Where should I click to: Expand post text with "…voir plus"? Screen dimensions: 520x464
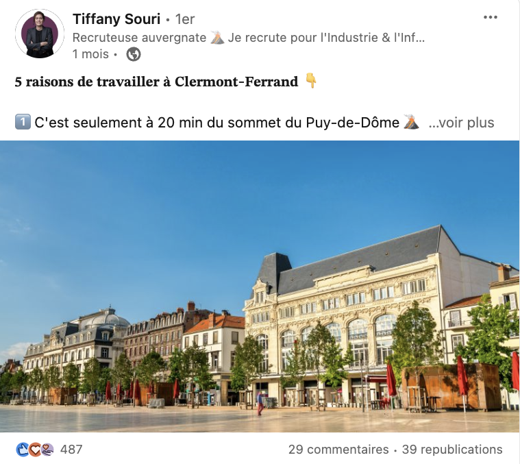coord(461,123)
